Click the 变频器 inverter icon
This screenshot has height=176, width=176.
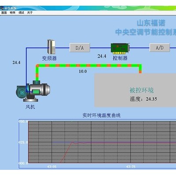(51, 47)
